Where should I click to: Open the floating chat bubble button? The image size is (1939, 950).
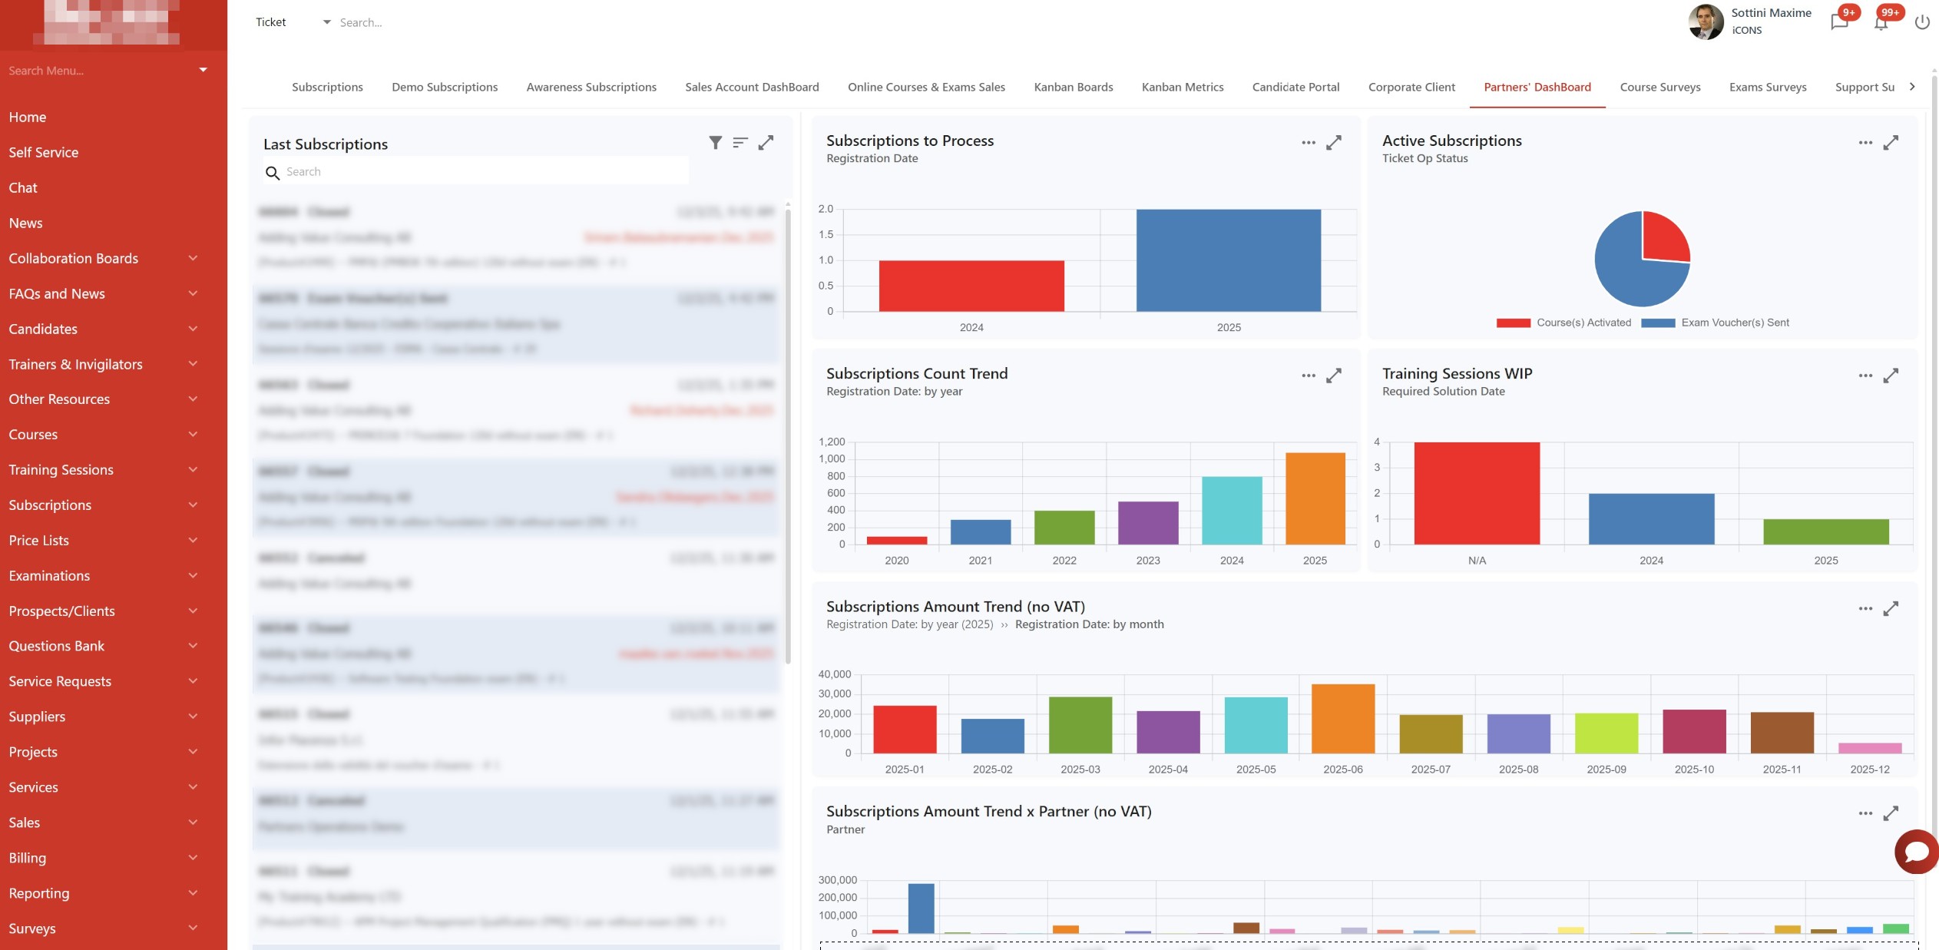click(x=1916, y=852)
